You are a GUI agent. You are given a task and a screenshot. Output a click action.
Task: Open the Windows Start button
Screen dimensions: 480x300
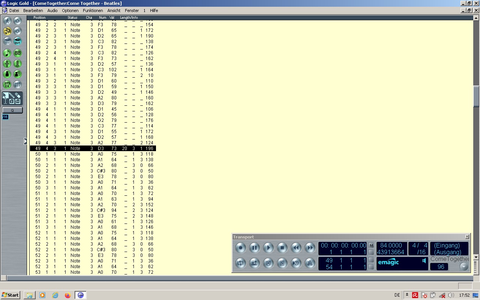(x=10, y=295)
